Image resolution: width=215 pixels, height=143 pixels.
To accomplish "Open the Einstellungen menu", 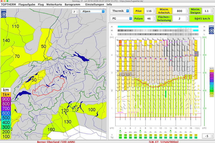I will [94, 4].
